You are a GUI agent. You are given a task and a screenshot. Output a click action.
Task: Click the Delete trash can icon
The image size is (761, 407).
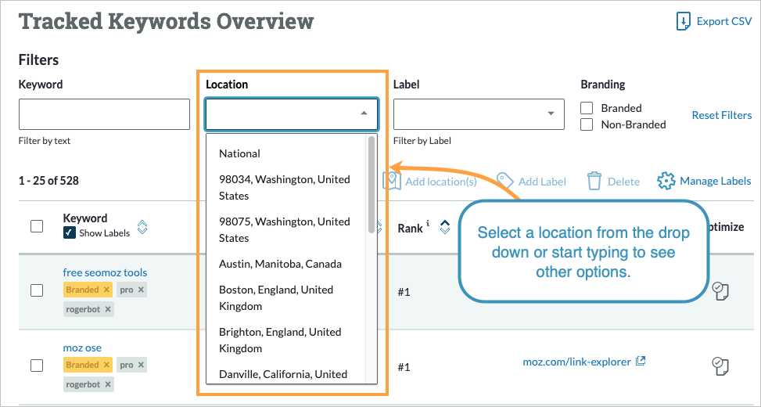click(x=595, y=181)
